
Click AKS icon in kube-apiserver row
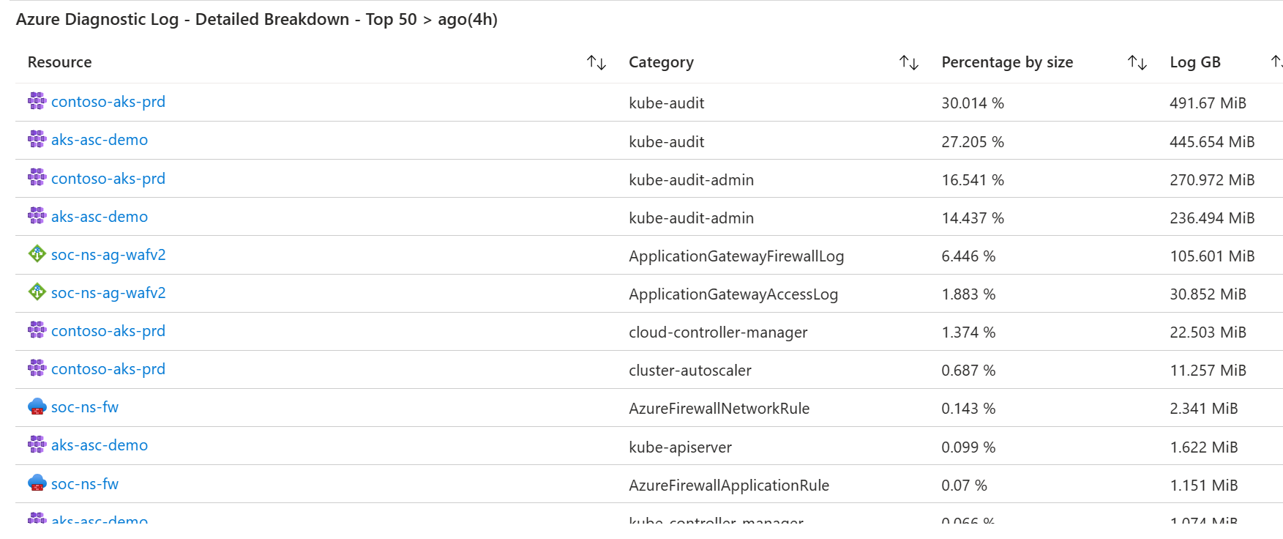click(x=37, y=445)
